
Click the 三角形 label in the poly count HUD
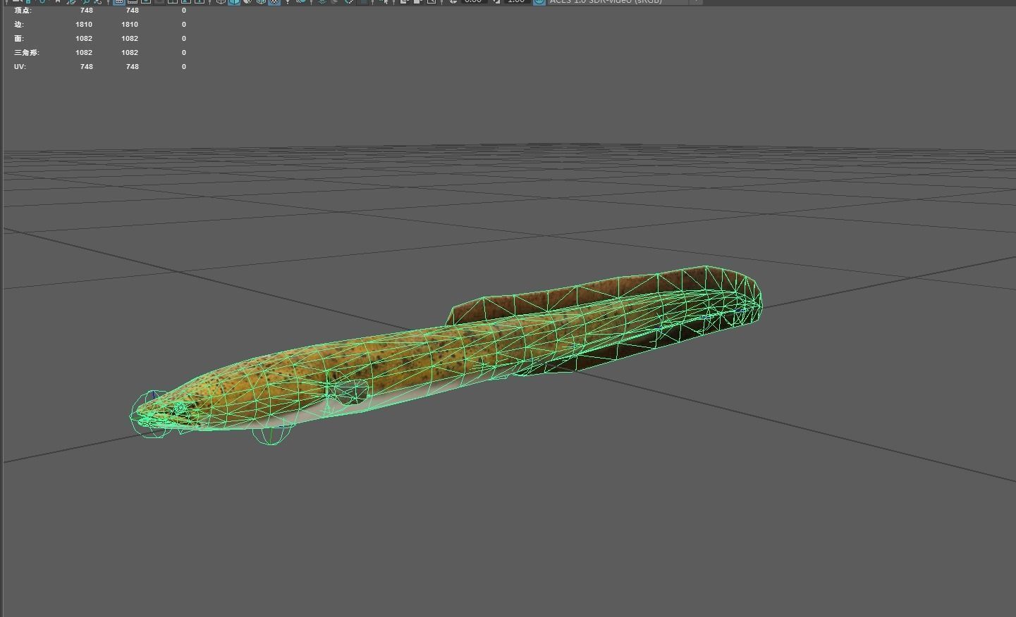click(27, 53)
